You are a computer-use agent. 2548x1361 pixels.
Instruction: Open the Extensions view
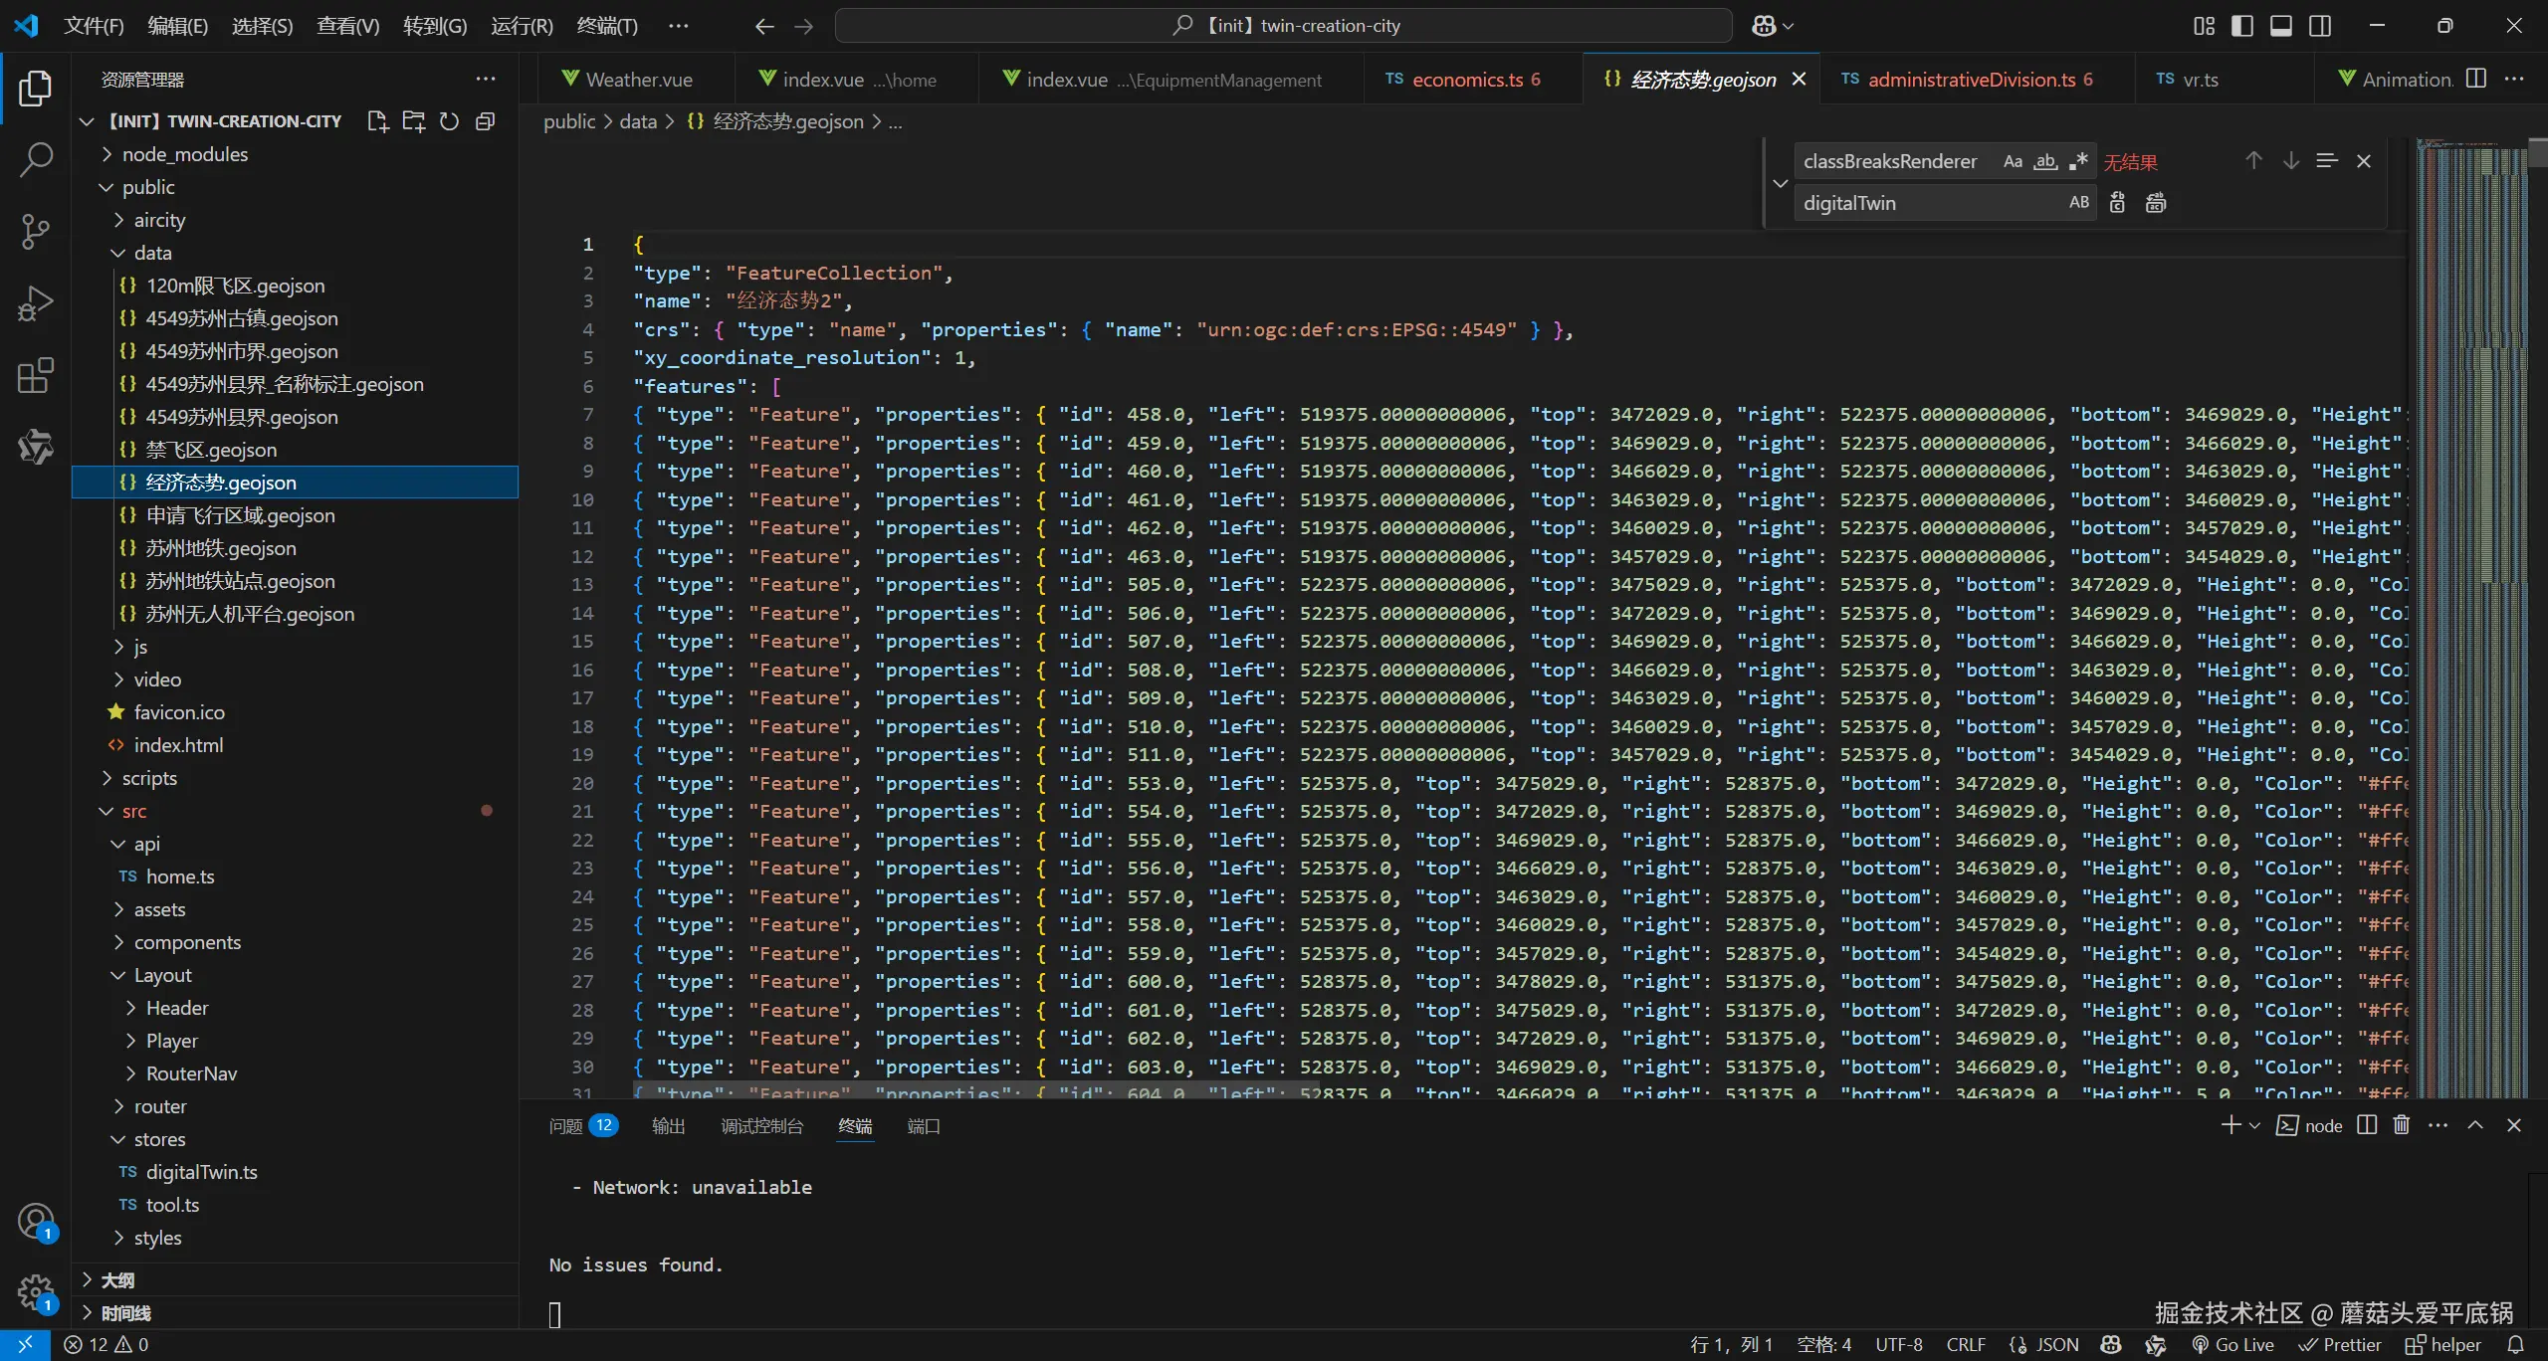pyautogui.click(x=36, y=376)
